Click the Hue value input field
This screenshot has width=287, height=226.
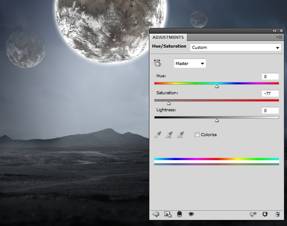click(x=270, y=76)
